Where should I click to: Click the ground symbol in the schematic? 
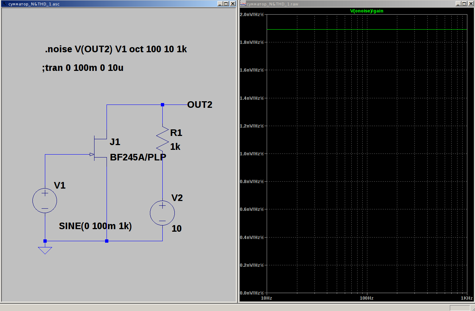pyautogui.click(x=45, y=250)
